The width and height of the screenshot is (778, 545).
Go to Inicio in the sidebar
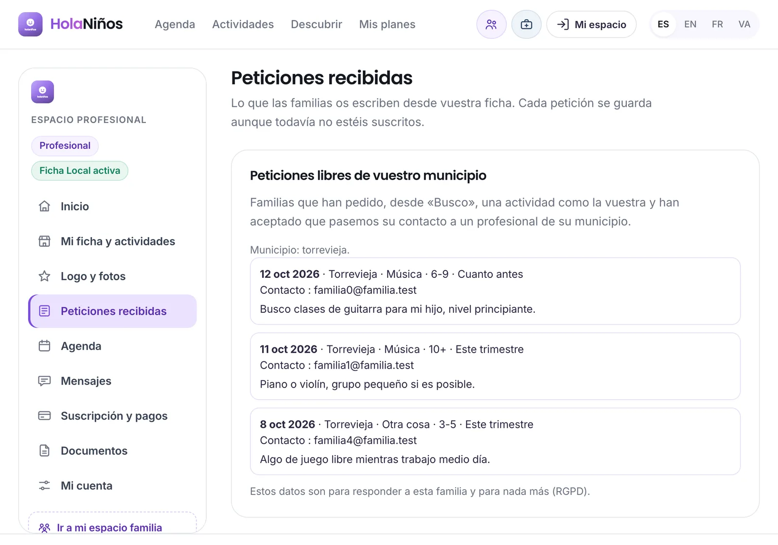pyautogui.click(x=112, y=206)
